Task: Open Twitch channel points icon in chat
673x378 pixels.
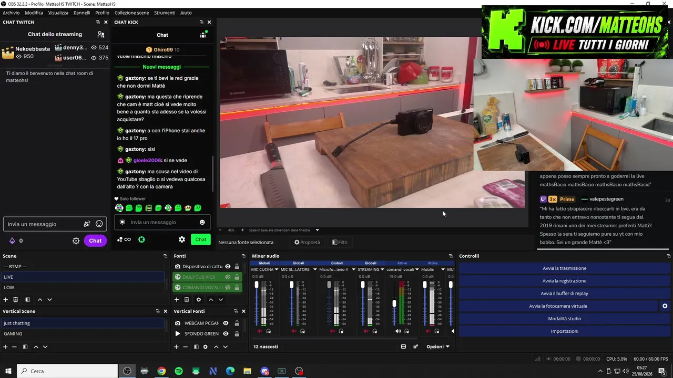Action: pos(12,240)
